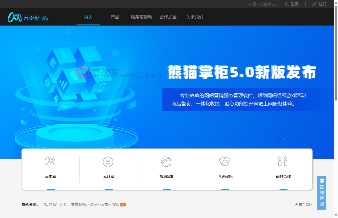Open the 服务与帮助 navigation item
338x218 pixels.
pyautogui.click(x=141, y=17)
